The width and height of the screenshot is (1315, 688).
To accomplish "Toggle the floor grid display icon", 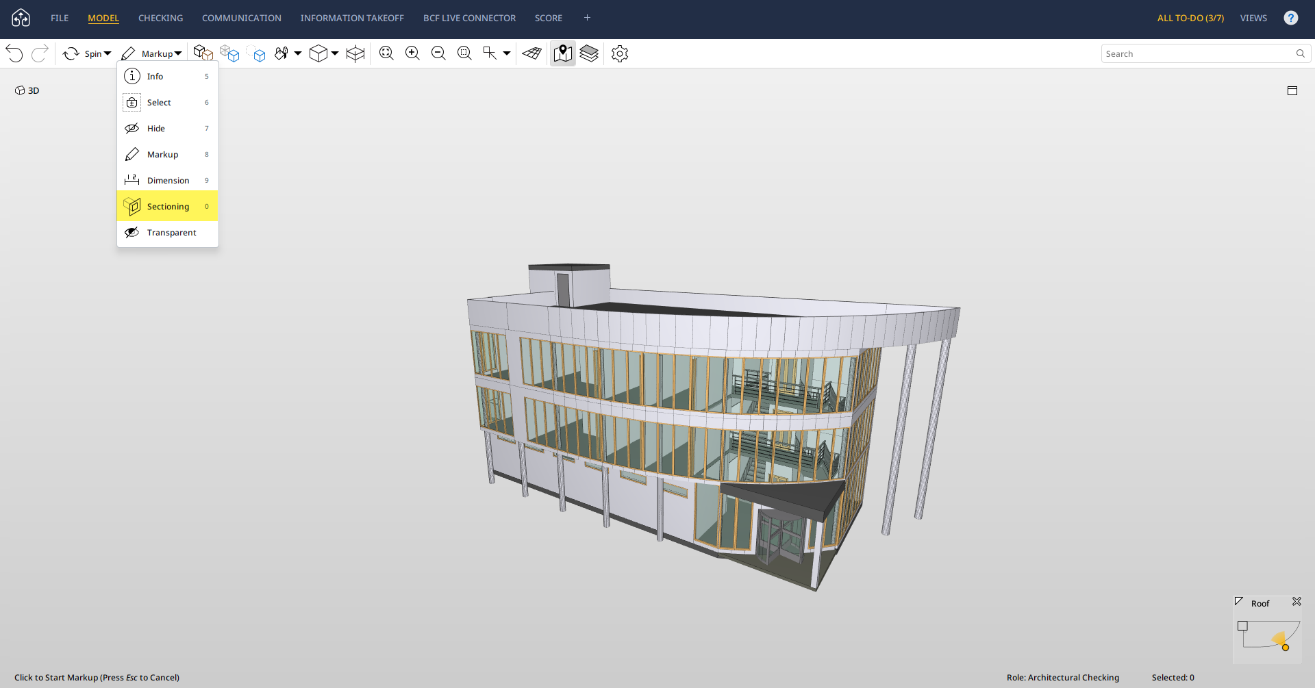I will (x=531, y=53).
